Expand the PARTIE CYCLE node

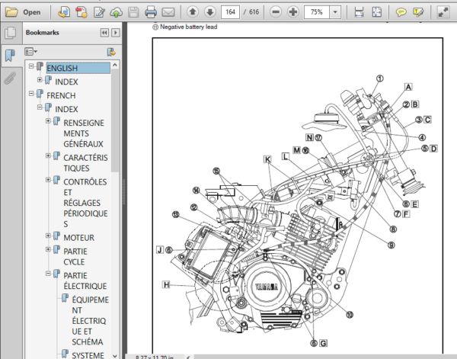48,249
